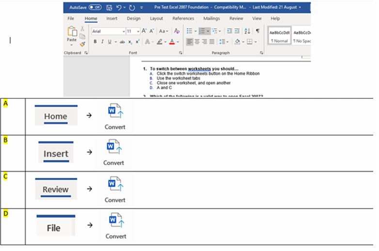Open the Insert ribbon tab
The image size is (379, 251).
coord(111,18)
